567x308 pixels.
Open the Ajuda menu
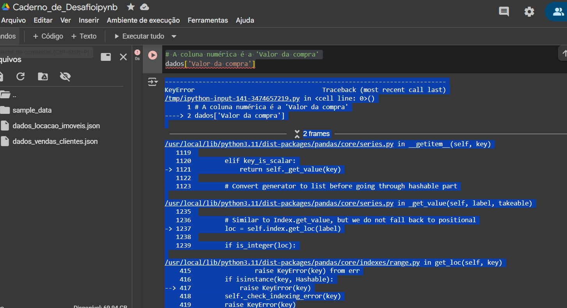(x=245, y=20)
